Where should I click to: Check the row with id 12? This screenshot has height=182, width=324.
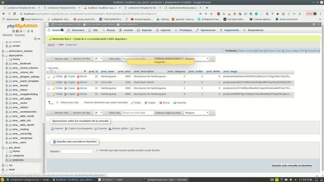[x=49, y=88]
